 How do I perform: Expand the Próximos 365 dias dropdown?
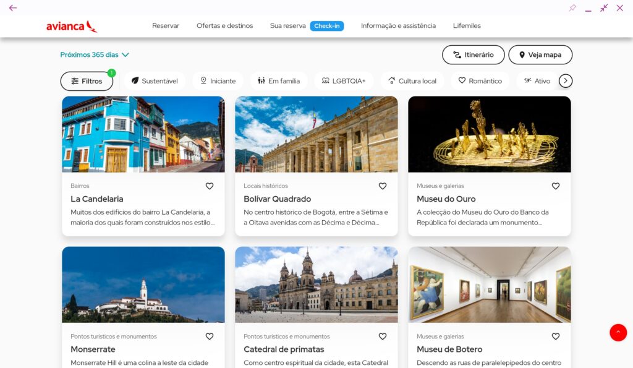pyautogui.click(x=95, y=54)
